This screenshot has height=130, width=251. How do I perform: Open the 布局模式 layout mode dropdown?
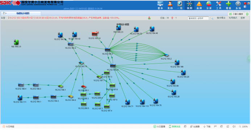tap(233, 18)
